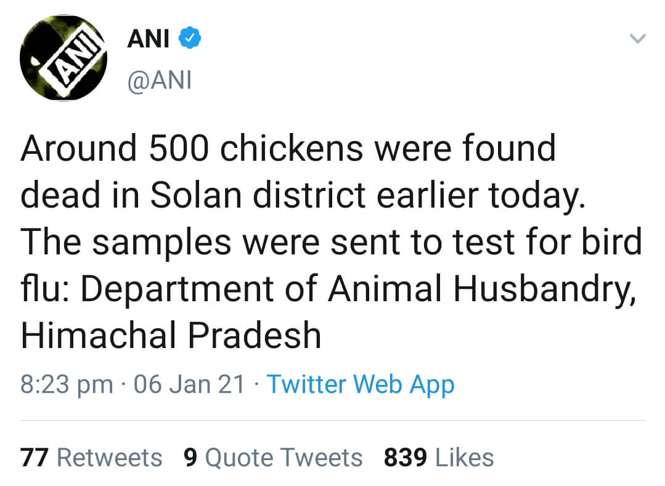The image size is (665, 486).
Task: Show the 9 Quote Tweets
Action: point(273,458)
